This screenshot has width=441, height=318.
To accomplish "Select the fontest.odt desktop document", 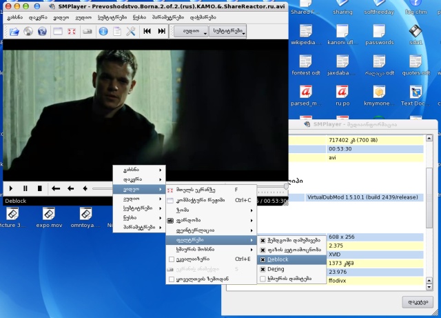I will click(306, 65).
